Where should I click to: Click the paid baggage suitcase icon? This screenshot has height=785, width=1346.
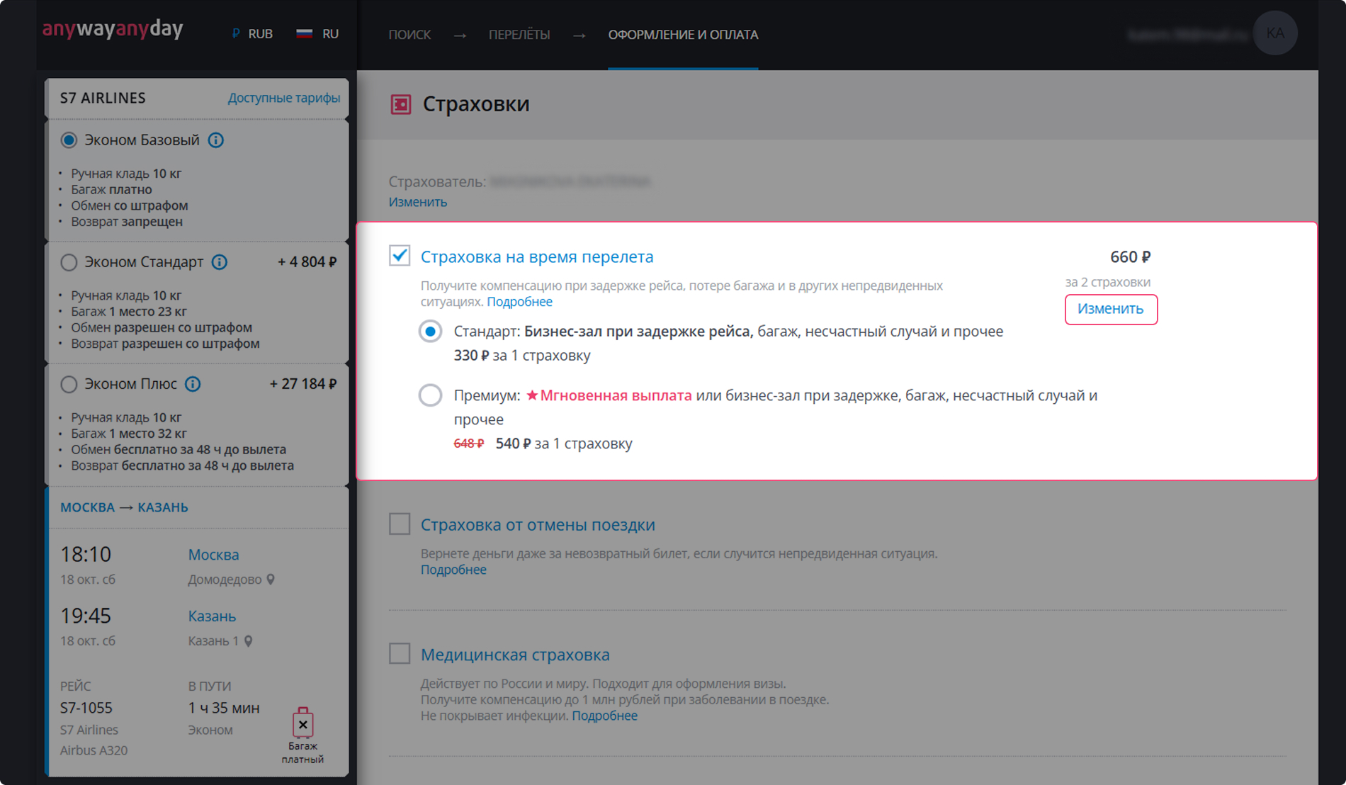(x=302, y=723)
